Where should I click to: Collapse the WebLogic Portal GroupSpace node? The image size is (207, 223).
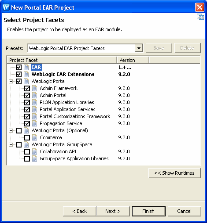(x=11, y=144)
